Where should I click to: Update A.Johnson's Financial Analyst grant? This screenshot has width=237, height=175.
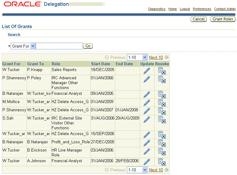[x=147, y=162]
